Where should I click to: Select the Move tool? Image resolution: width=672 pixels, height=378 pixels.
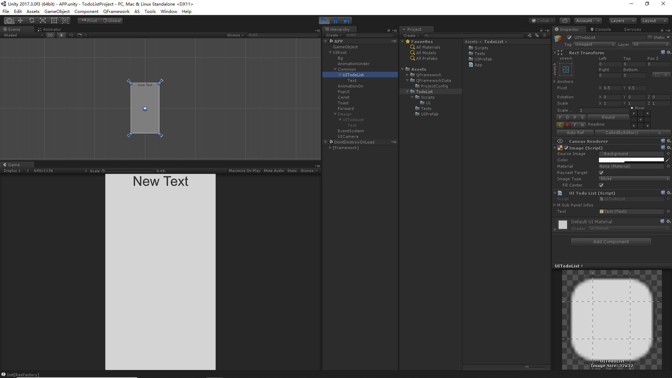20,21
